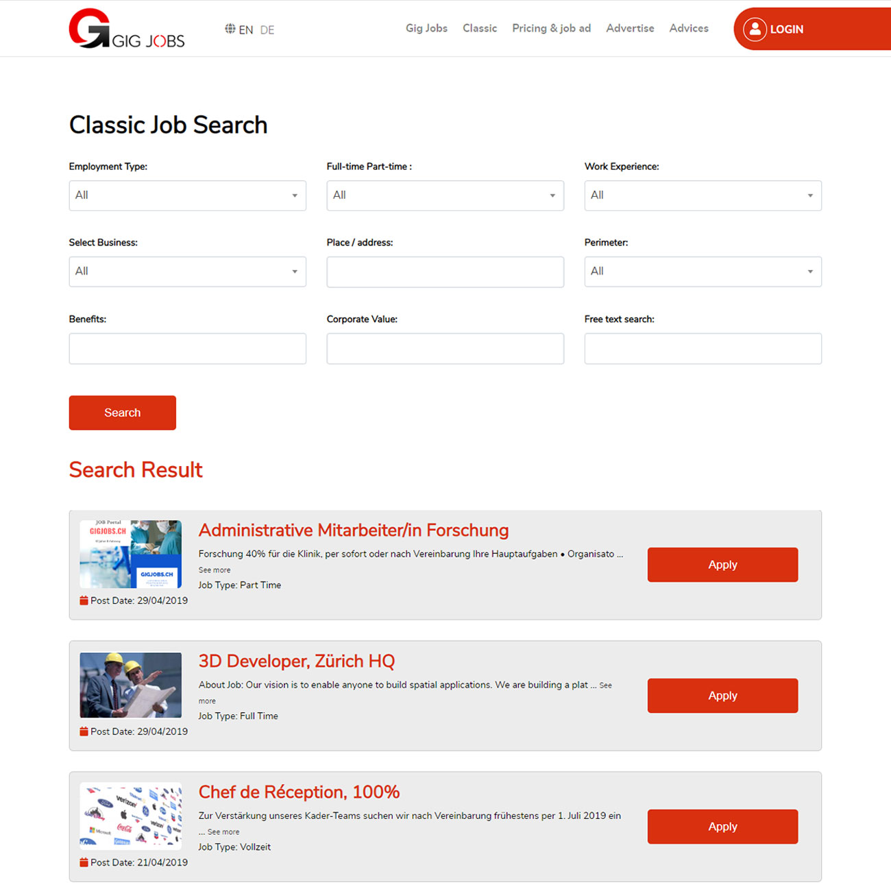Click the Place / address input field

point(445,272)
